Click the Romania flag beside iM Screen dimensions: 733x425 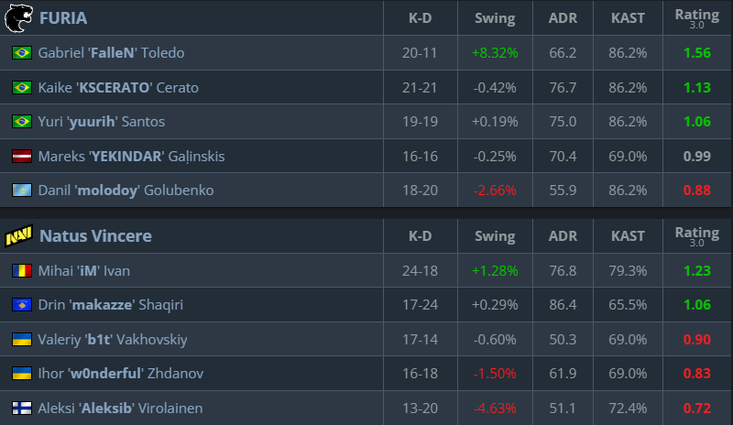[21, 270]
